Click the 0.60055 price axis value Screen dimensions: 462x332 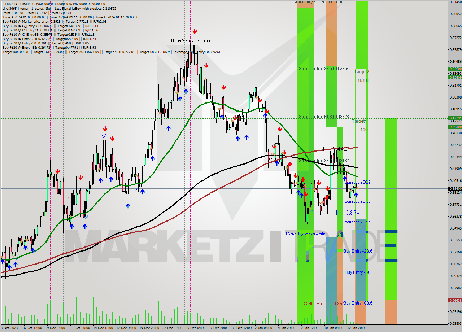click(x=456, y=14)
